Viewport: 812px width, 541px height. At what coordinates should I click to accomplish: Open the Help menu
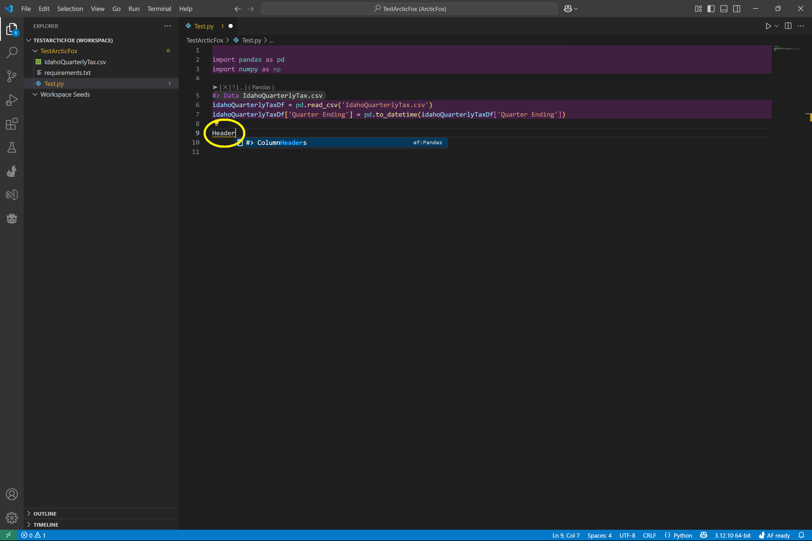[186, 9]
